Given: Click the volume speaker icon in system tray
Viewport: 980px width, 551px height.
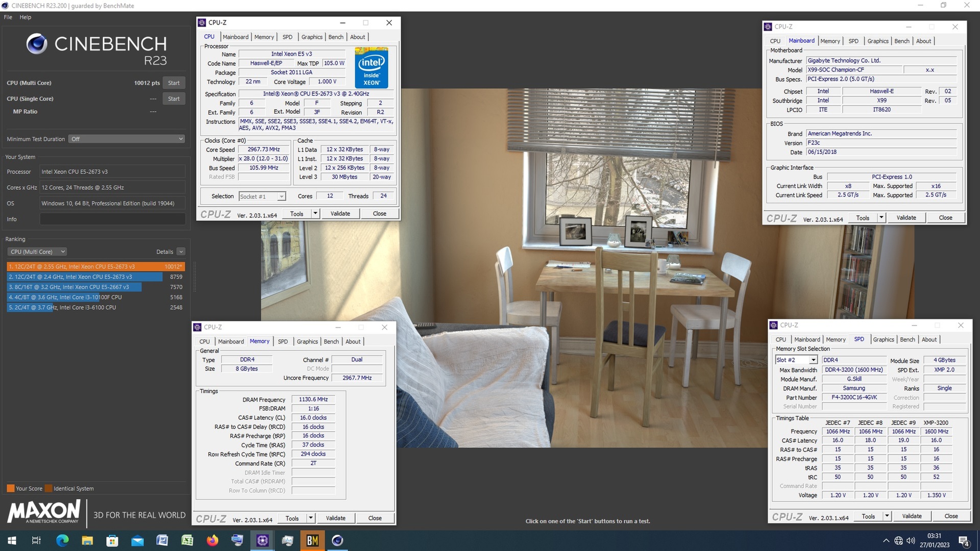Looking at the screenshot, I should [x=911, y=541].
